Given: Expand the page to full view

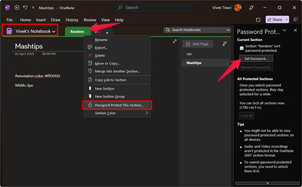Looking at the screenshot, I should [x=174, y=42].
